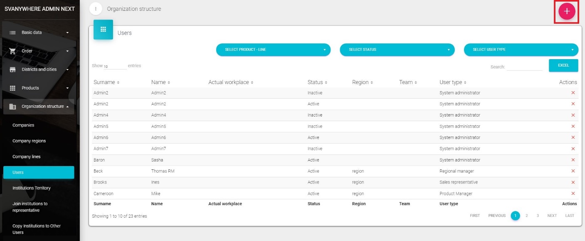585x241 pixels.
Task: Open Institutions Territory in sidebar
Action: [x=32, y=188]
